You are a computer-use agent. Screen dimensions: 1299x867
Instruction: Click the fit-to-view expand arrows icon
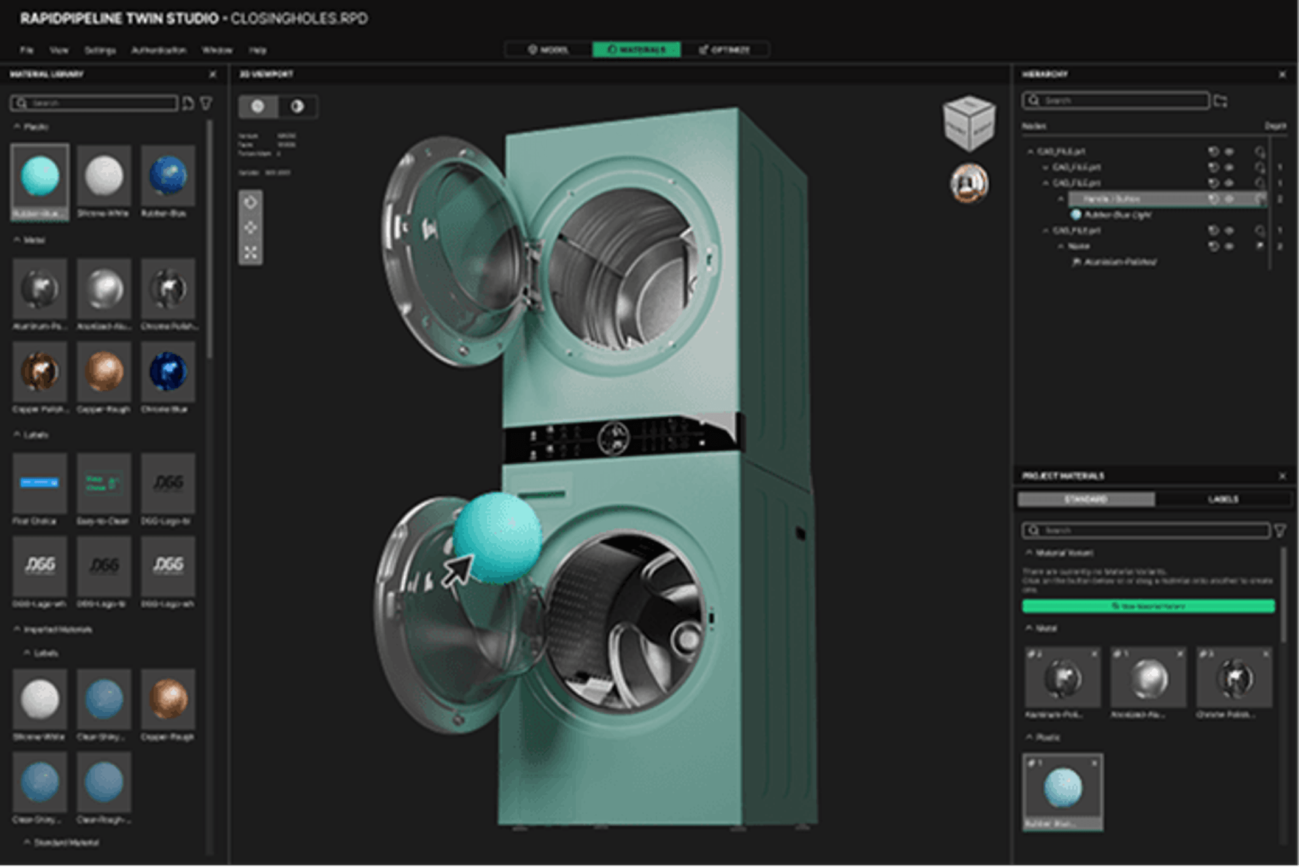click(251, 252)
